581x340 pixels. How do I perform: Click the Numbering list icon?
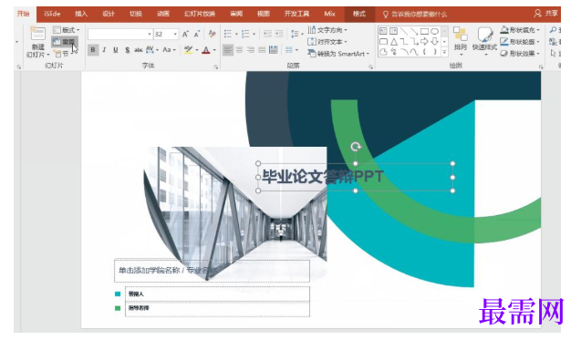pyautogui.click(x=245, y=34)
